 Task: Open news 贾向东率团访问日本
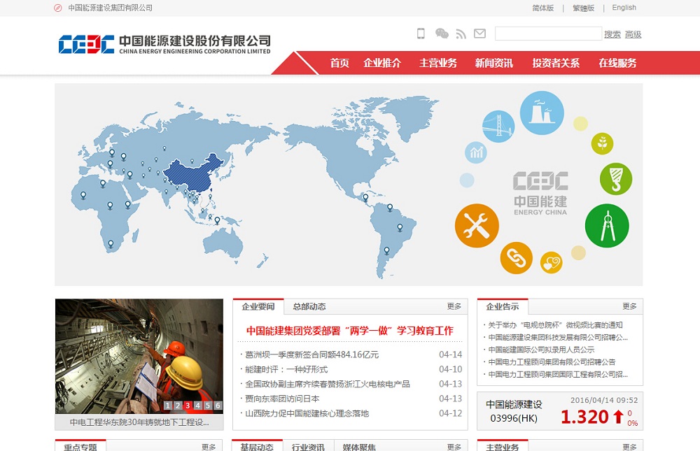(282, 399)
